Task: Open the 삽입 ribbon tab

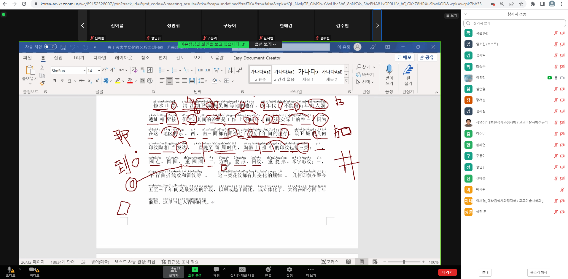Action: click(58, 58)
